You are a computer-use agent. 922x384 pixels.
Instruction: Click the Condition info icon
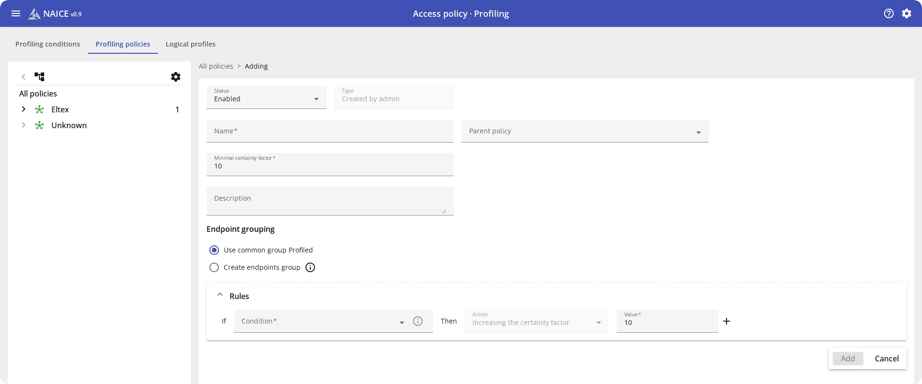(x=418, y=321)
